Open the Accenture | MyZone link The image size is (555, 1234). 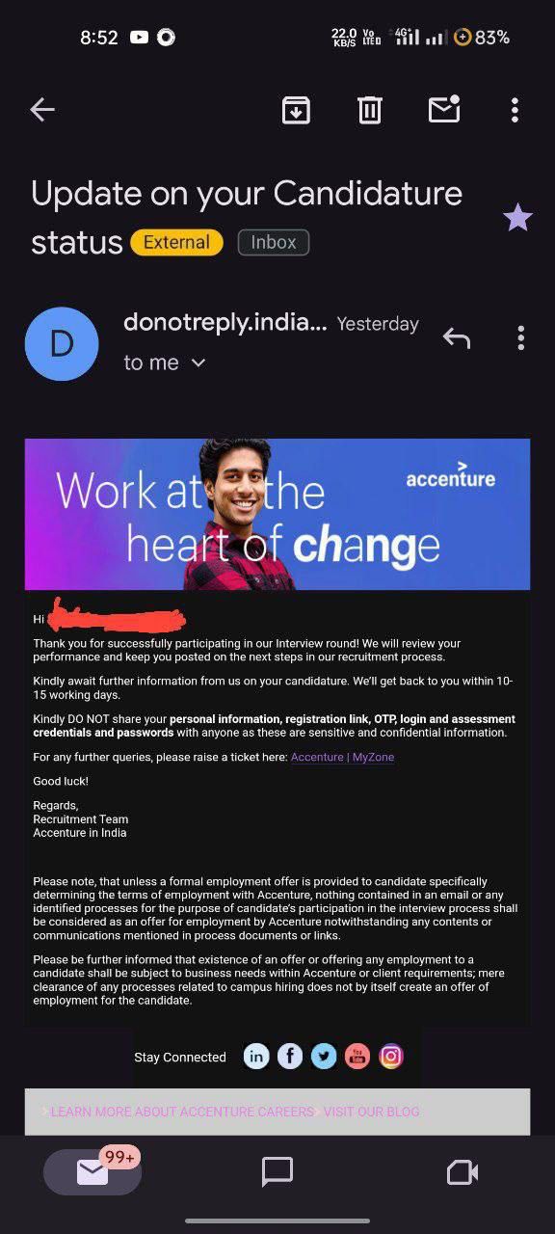coord(342,758)
